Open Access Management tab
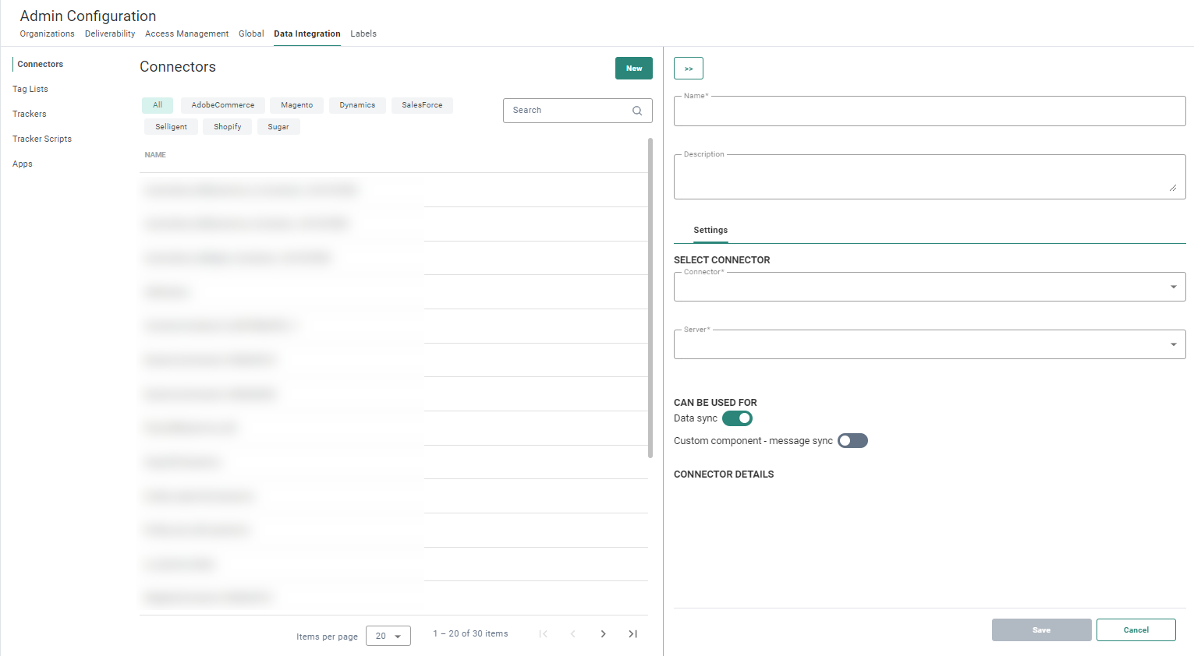The image size is (1194, 656). 186,34
